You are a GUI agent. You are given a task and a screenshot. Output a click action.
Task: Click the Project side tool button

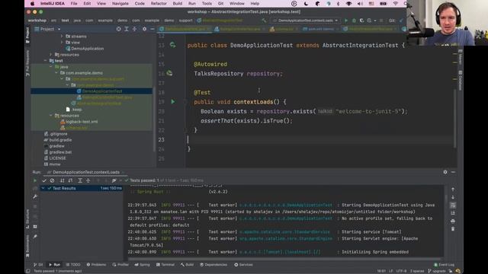27,35
